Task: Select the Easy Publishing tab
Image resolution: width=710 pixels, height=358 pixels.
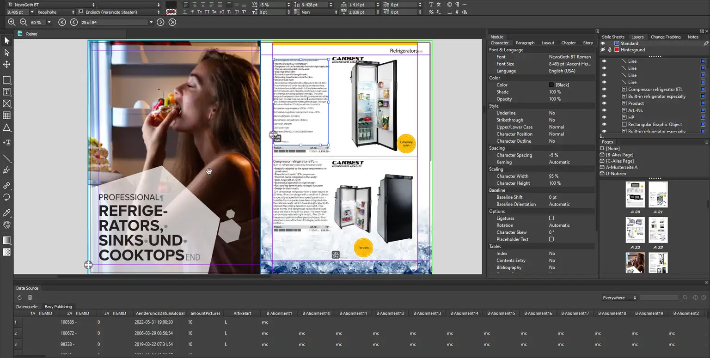Action: (x=58, y=307)
